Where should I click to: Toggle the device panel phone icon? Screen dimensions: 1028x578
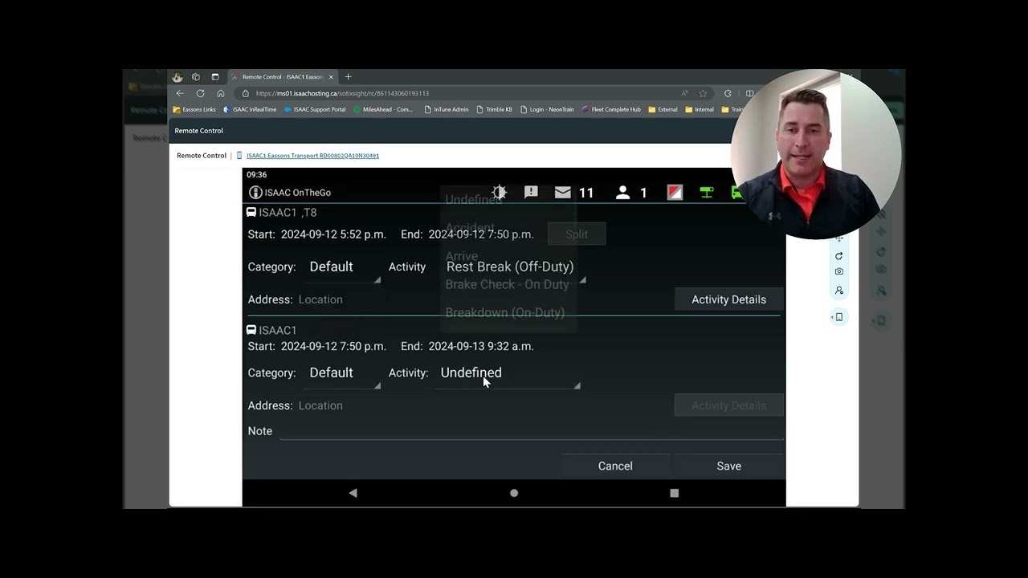click(838, 317)
